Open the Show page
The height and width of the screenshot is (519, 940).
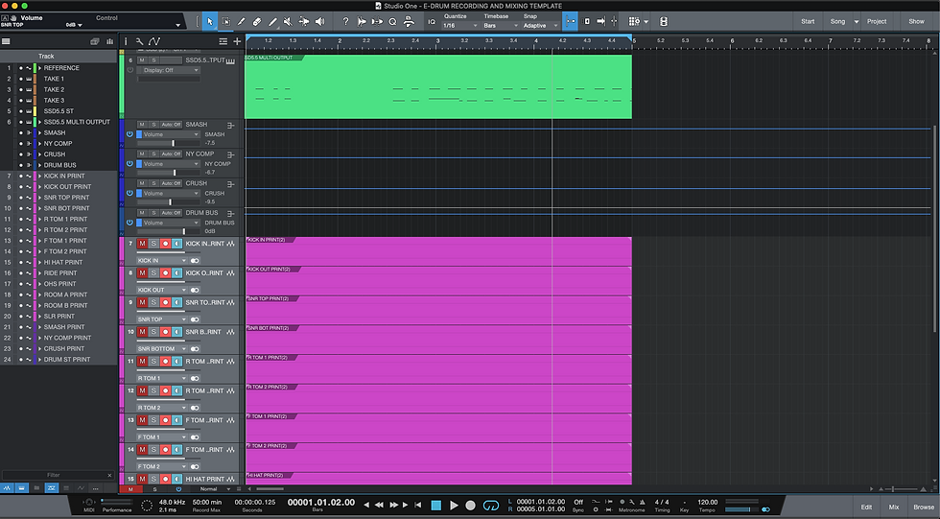point(916,21)
